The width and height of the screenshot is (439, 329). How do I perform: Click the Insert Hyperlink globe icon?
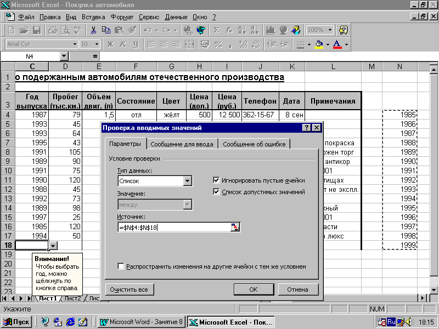188,30
